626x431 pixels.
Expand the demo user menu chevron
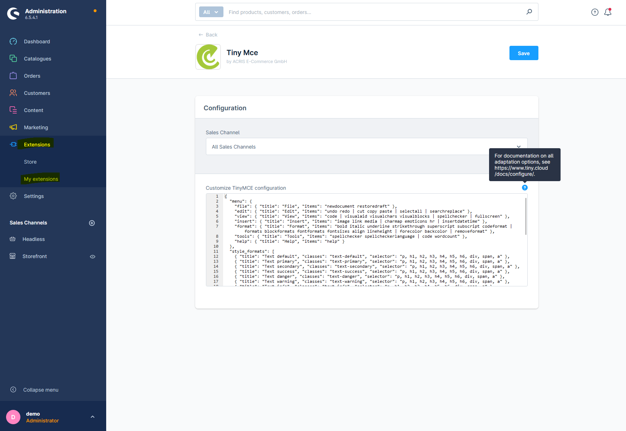tap(93, 417)
